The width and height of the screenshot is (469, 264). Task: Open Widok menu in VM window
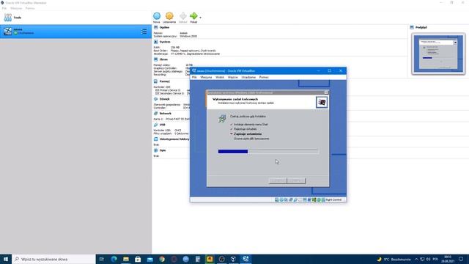[220, 77]
